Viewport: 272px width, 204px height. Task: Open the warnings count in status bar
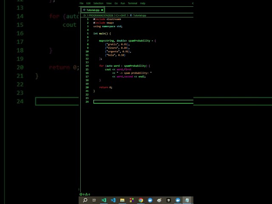[x=88, y=194]
